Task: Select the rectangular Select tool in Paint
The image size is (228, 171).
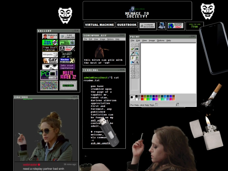Action: [137, 45]
